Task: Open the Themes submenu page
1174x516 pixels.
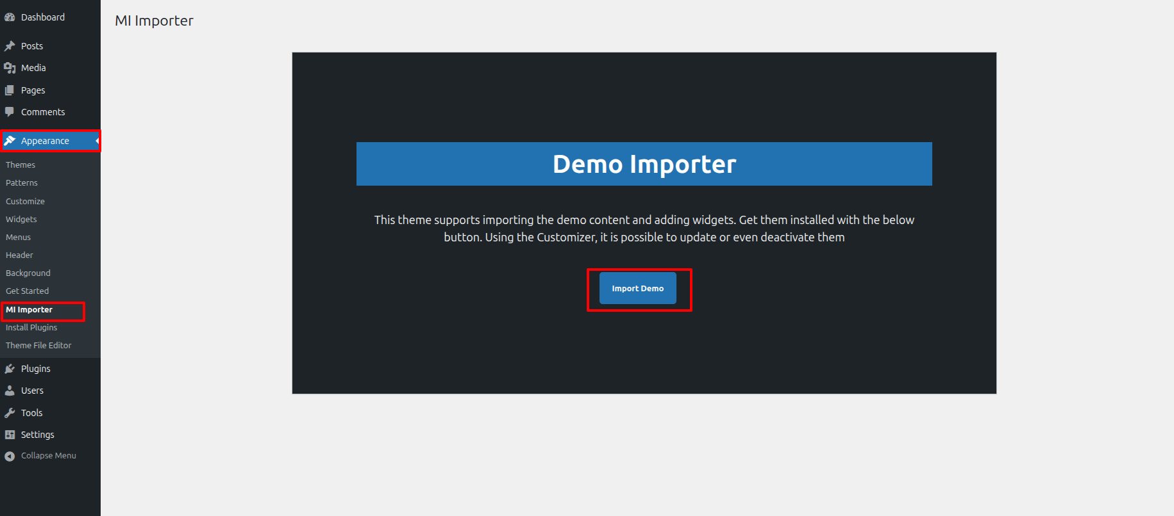Action: (x=21, y=165)
